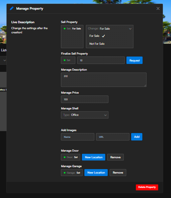This screenshot has height=198, width=171.
Task: Click New Location under Manage Garage
Action: pos(96,173)
